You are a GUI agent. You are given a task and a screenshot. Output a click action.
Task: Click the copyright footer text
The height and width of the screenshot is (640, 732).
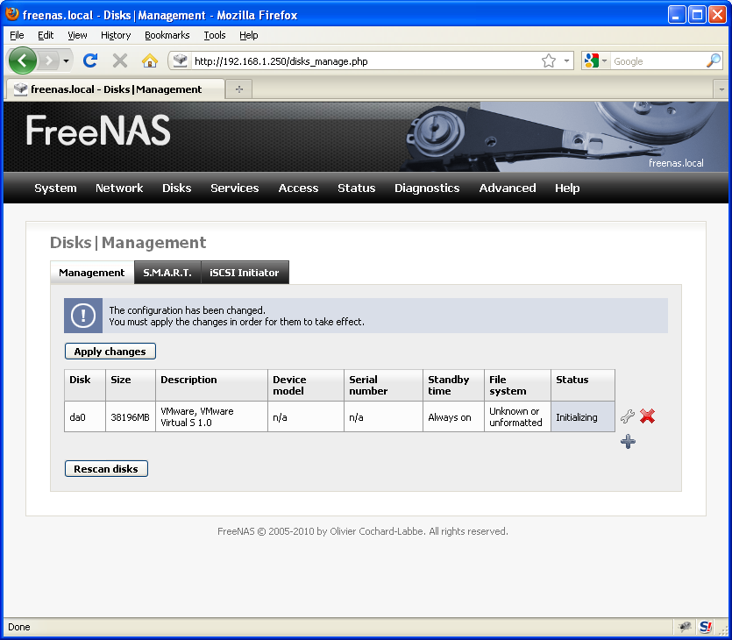pyautogui.click(x=363, y=531)
